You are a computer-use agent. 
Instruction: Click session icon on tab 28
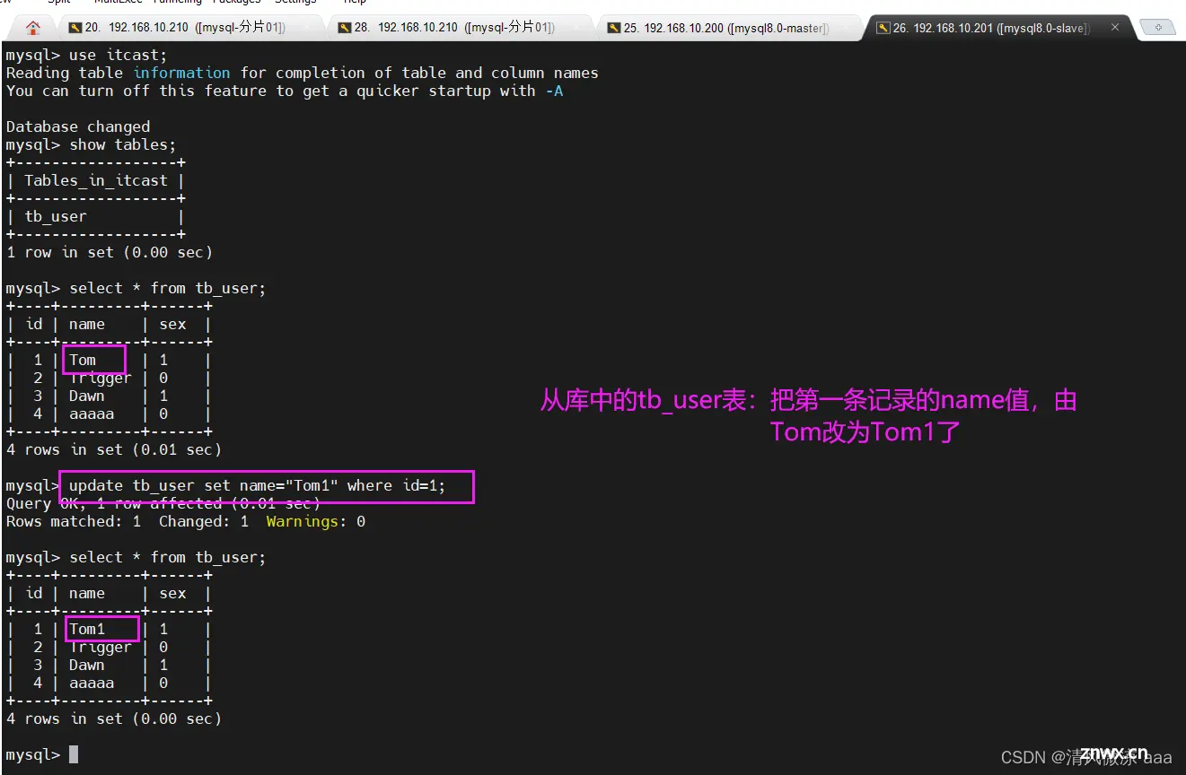tap(344, 28)
